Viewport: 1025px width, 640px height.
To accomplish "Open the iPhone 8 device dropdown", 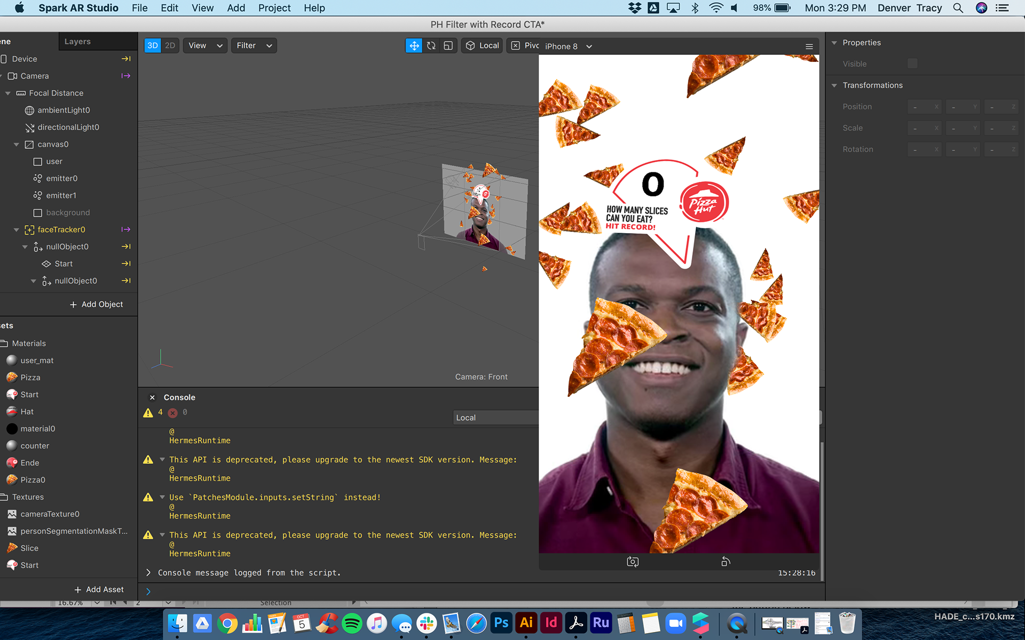I will [569, 46].
